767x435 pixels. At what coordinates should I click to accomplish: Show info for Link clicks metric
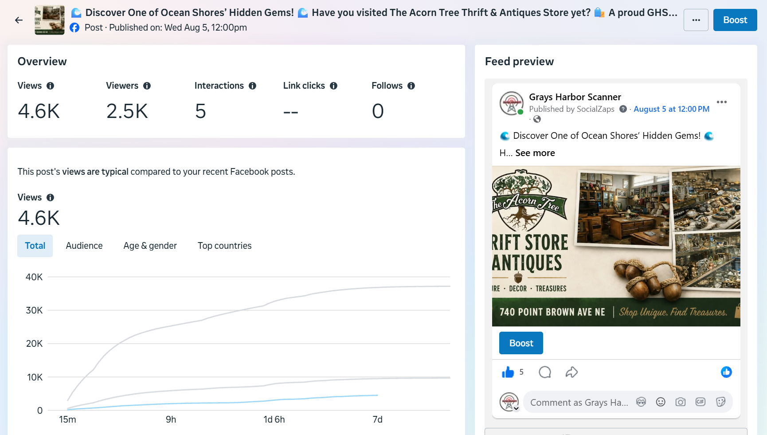[x=333, y=86]
